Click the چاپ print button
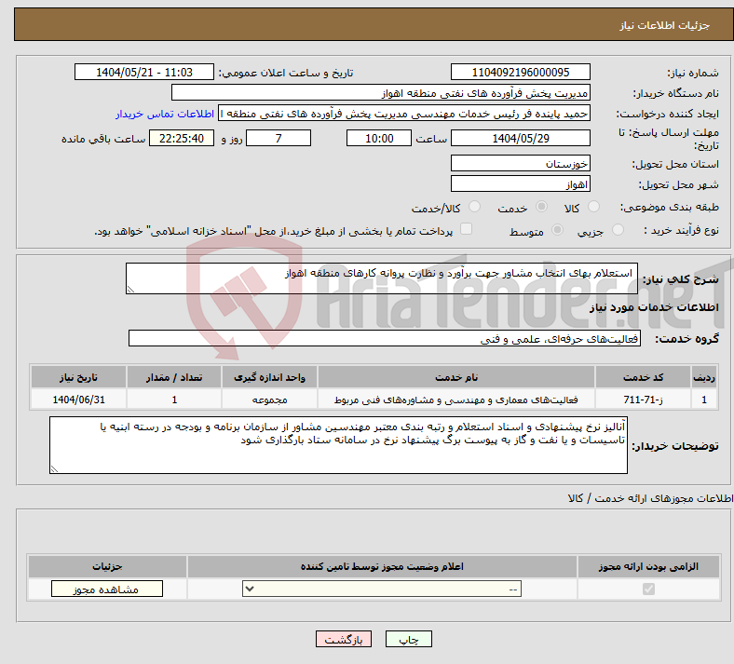 click(x=409, y=639)
